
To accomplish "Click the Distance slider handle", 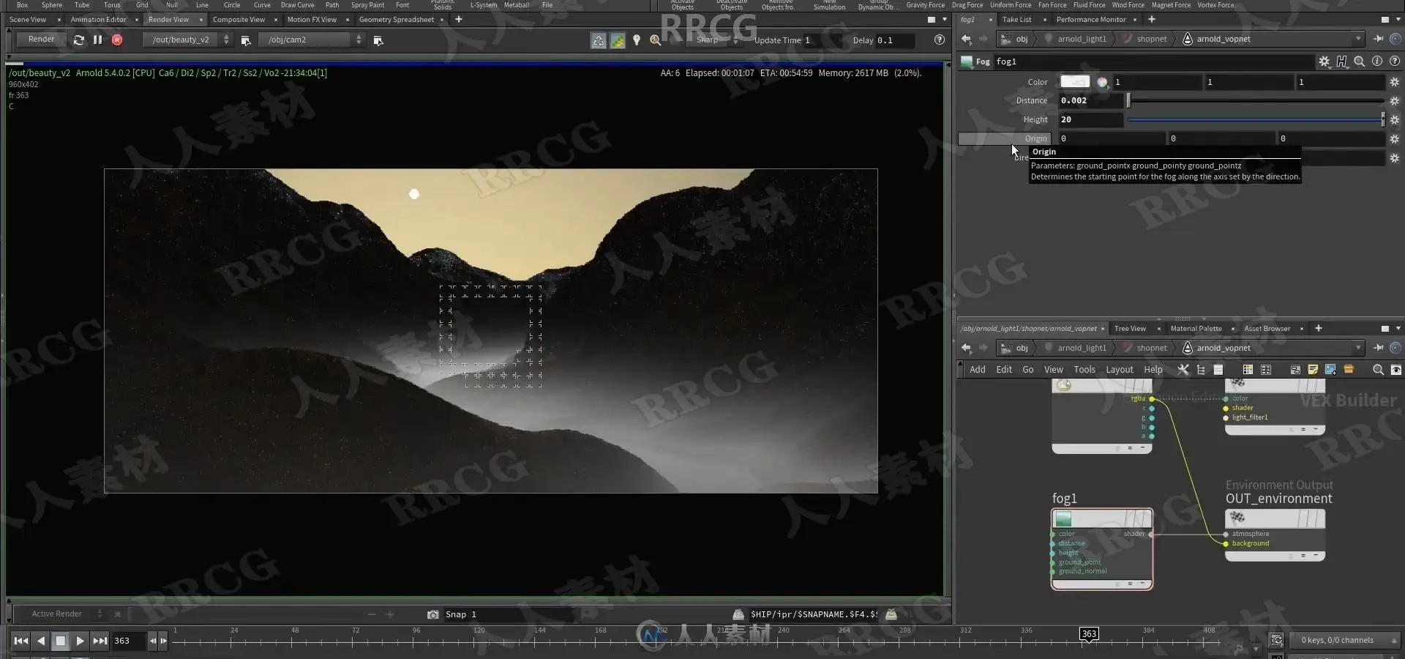I will (x=1128, y=100).
